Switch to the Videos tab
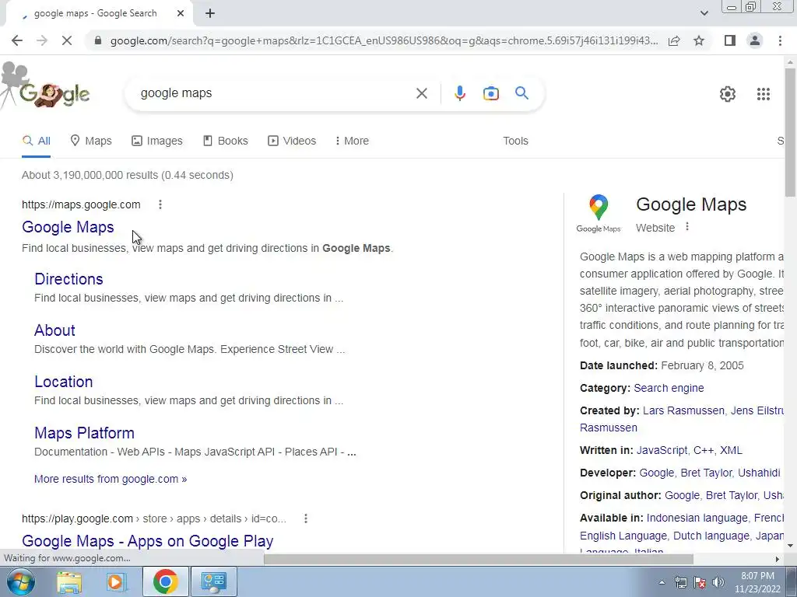 pyautogui.click(x=292, y=141)
